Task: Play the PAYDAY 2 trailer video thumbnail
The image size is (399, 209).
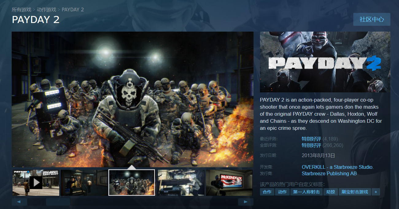Action: click(36, 182)
